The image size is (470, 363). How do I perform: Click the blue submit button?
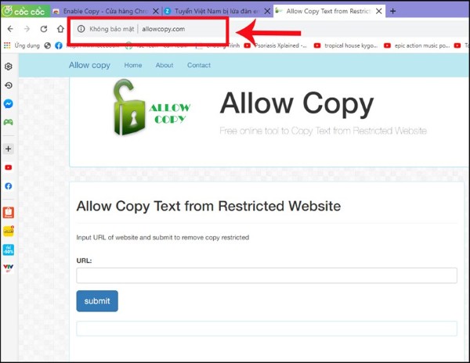click(x=97, y=301)
